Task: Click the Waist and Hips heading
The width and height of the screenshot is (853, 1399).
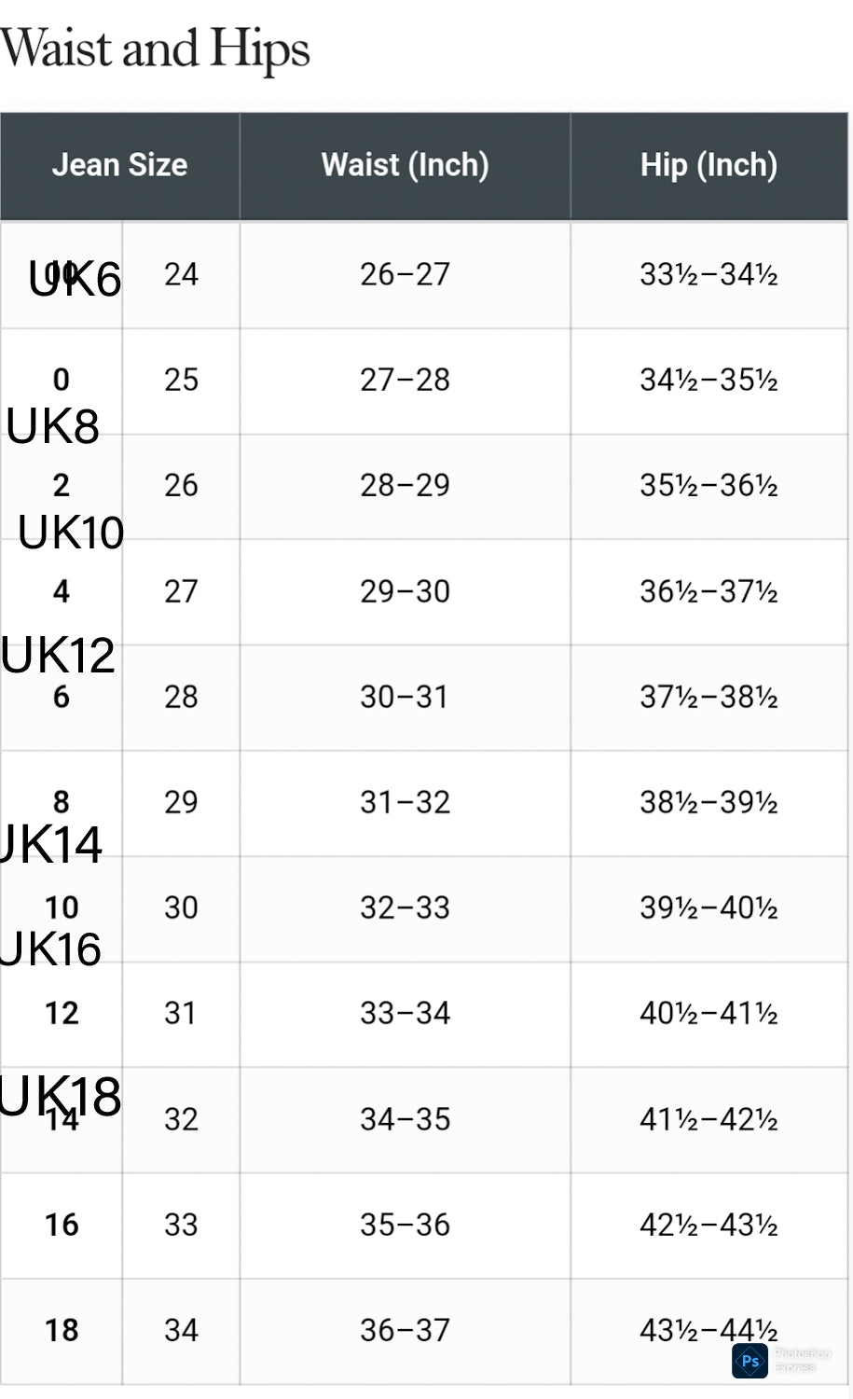Action: click(155, 48)
